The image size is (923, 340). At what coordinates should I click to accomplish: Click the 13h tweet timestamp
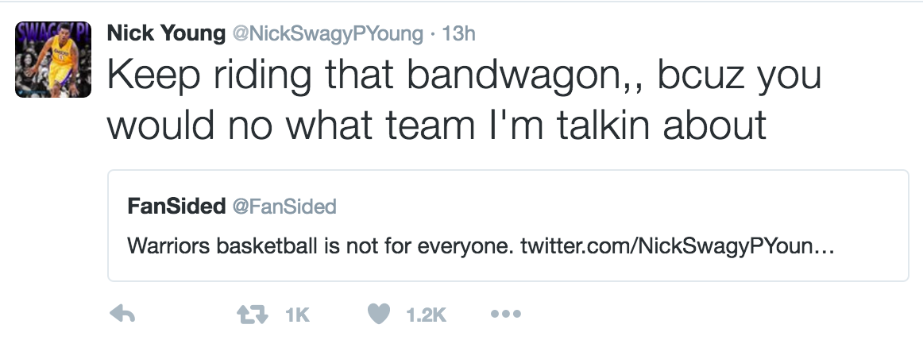click(x=458, y=34)
